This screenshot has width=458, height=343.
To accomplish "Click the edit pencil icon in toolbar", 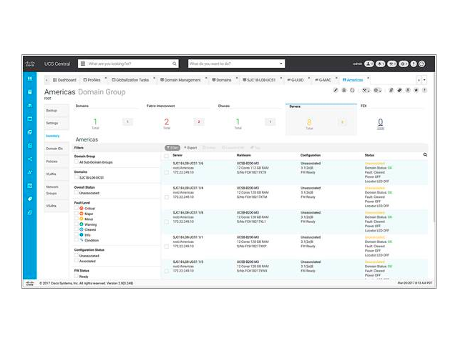I will 336,91.
